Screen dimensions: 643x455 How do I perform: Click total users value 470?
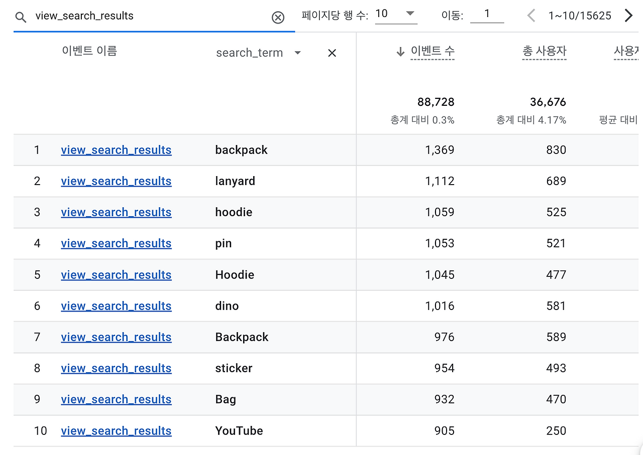click(556, 399)
